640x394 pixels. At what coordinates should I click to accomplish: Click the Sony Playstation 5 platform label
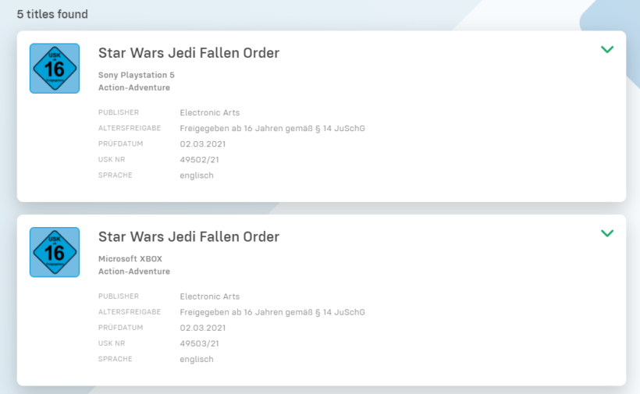(x=136, y=75)
